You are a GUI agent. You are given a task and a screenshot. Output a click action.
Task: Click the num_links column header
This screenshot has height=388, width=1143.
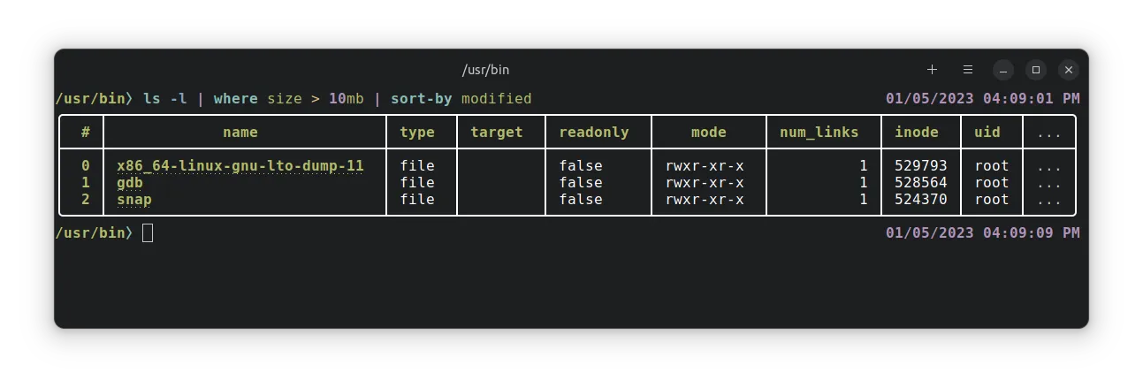coord(819,132)
